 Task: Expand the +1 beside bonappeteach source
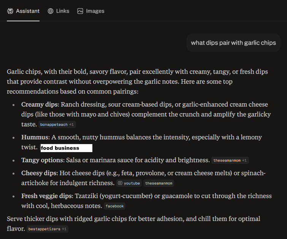point(72,125)
